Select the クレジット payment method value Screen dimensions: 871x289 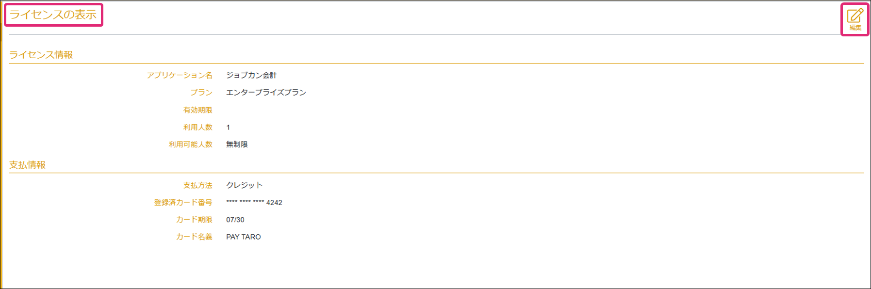(x=244, y=185)
